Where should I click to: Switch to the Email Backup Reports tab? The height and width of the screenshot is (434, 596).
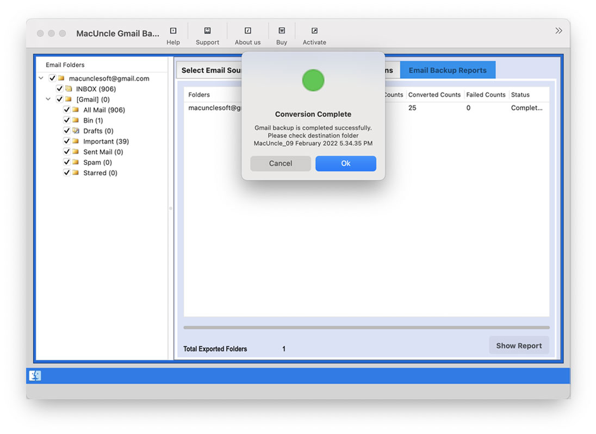tap(448, 70)
